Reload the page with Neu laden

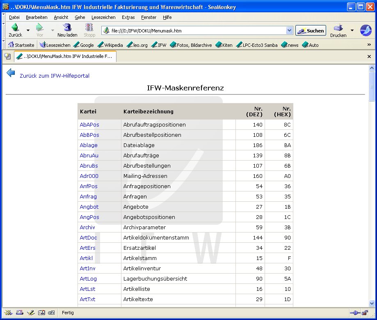pos(67,28)
